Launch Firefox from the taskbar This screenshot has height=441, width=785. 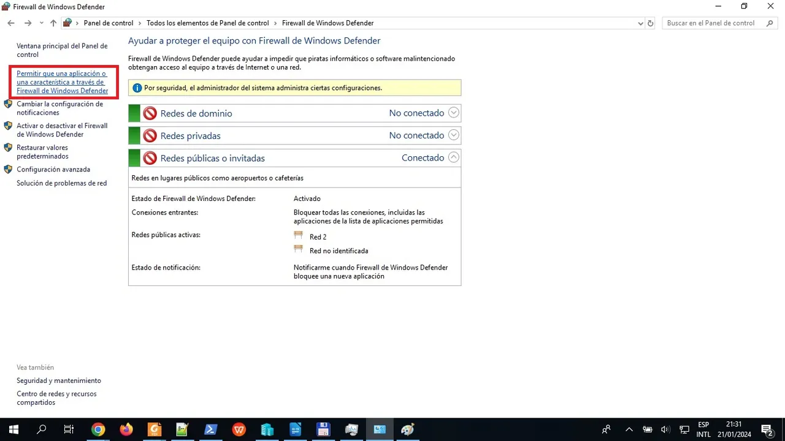[x=126, y=429]
